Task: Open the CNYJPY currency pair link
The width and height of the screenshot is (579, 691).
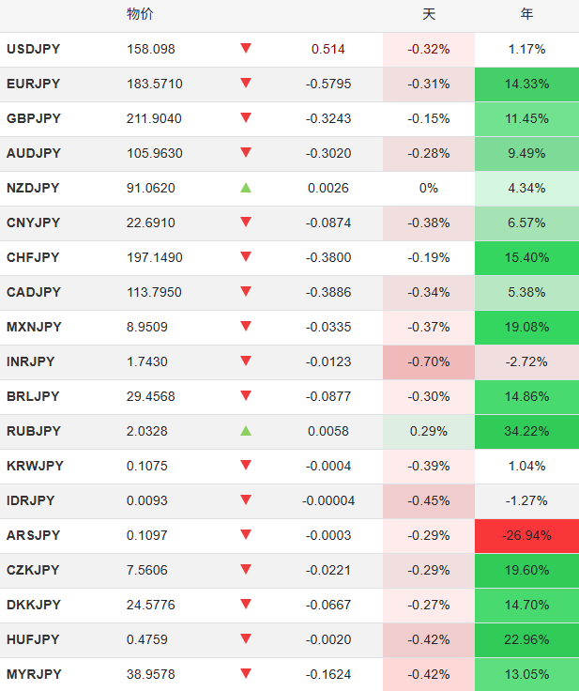Action: click(x=33, y=223)
